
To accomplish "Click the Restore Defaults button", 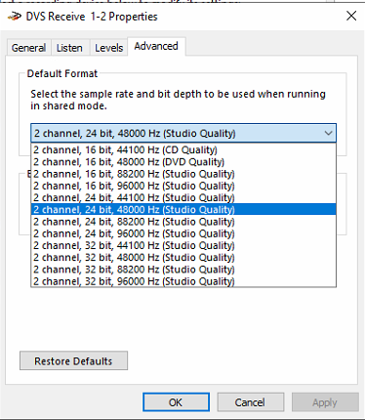I will tap(73, 360).
